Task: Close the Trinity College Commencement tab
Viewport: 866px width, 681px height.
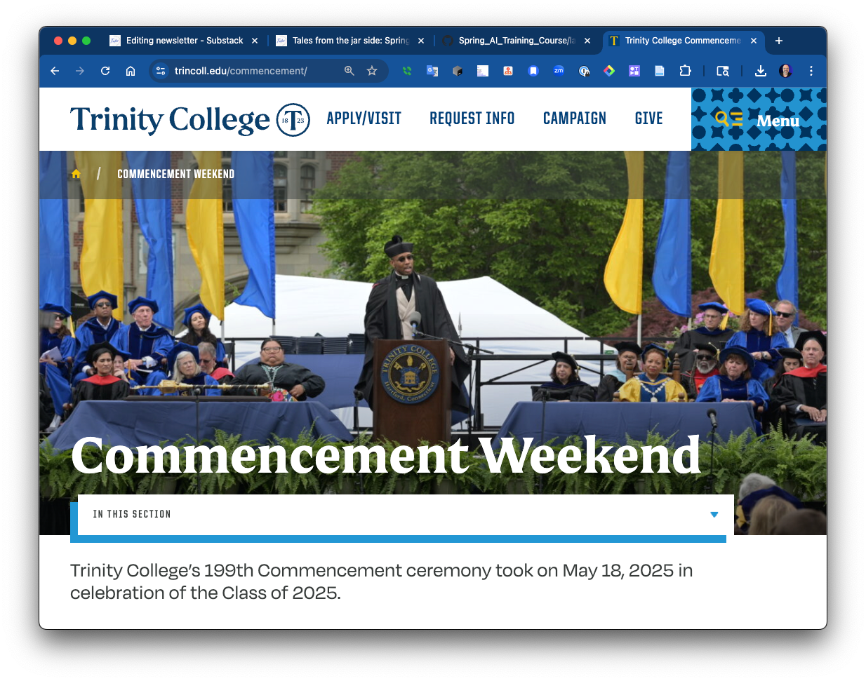Action: click(754, 41)
